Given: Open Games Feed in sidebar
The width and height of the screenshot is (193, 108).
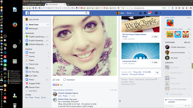Looking at the screenshot, I should (x=34, y=87).
